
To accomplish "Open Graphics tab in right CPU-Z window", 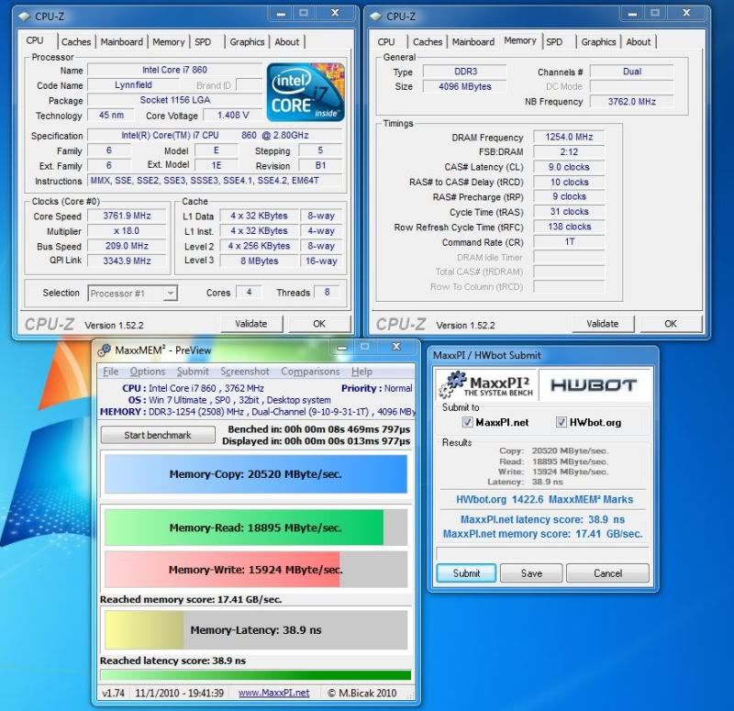I will point(598,42).
